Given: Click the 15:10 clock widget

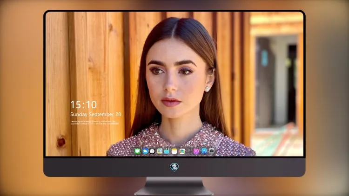Looking at the screenshot, I should (84, 105).
